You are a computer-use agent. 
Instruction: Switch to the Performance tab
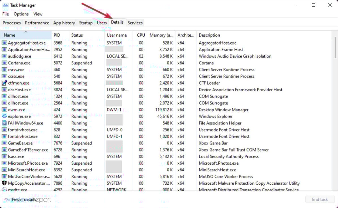click(37, 23)
